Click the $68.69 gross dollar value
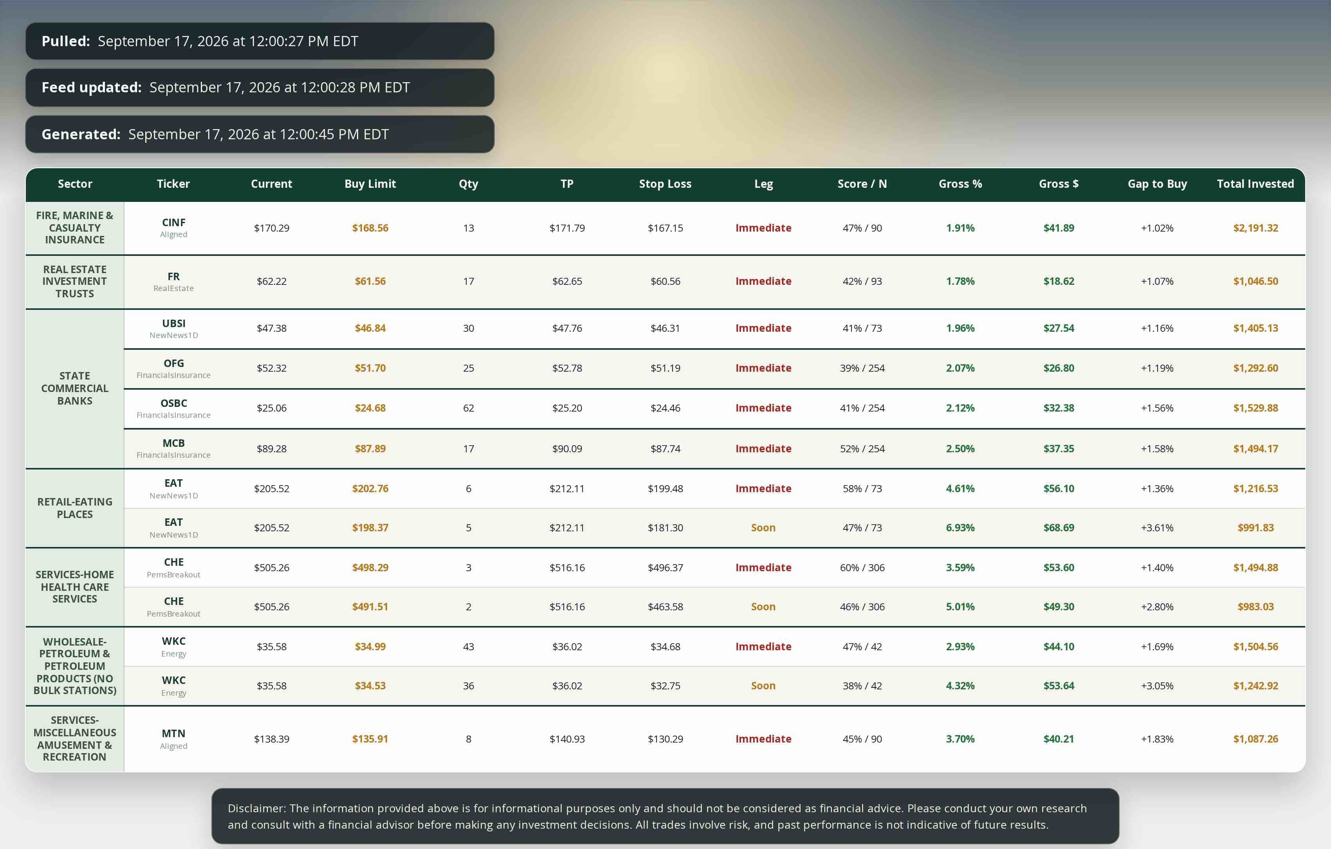The width and height of the screenshot is (1331, 849). 1059,527
